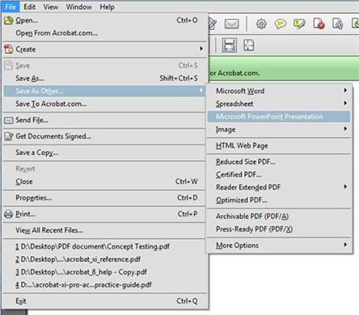The image size is (359, 315).
Task: Select Certified PDF option
Action: (279, 174)
